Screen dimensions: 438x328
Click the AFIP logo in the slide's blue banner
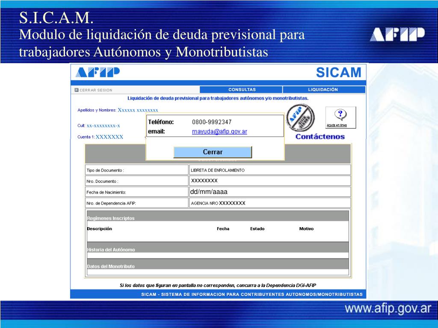coord(397,34)
